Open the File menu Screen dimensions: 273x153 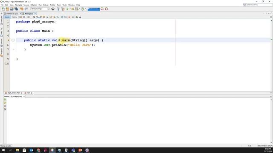[2, 5]
